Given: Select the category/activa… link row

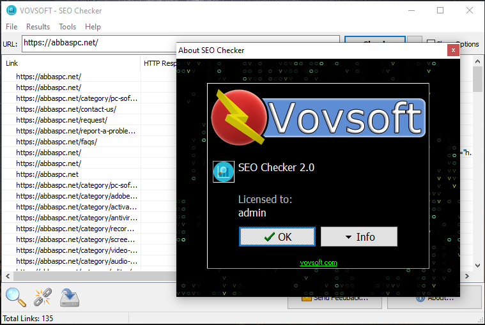Looking at the screenshot, I should coord(77,207).
